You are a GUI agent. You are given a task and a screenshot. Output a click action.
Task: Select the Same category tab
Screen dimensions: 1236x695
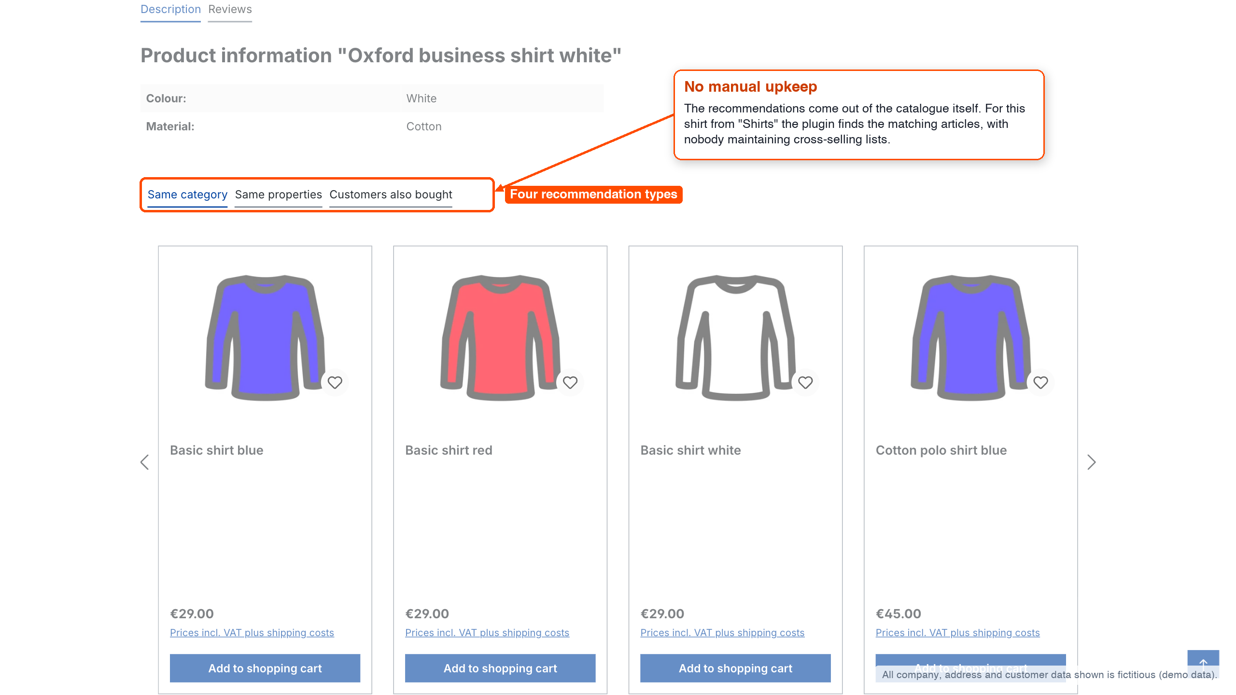[x=187, y=195]
